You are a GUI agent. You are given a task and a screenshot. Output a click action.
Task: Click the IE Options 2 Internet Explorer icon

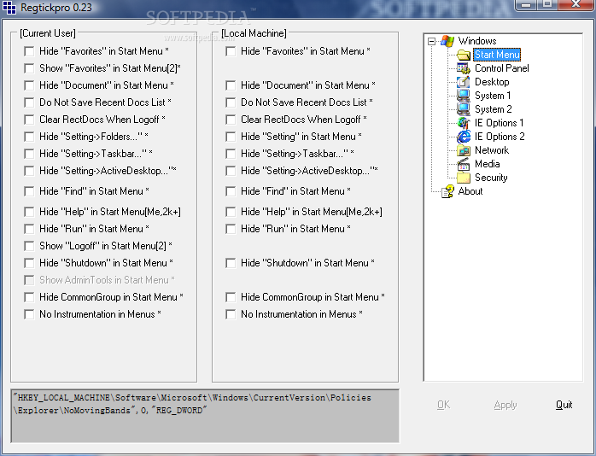pyautogui.click(x=464, y=137)
